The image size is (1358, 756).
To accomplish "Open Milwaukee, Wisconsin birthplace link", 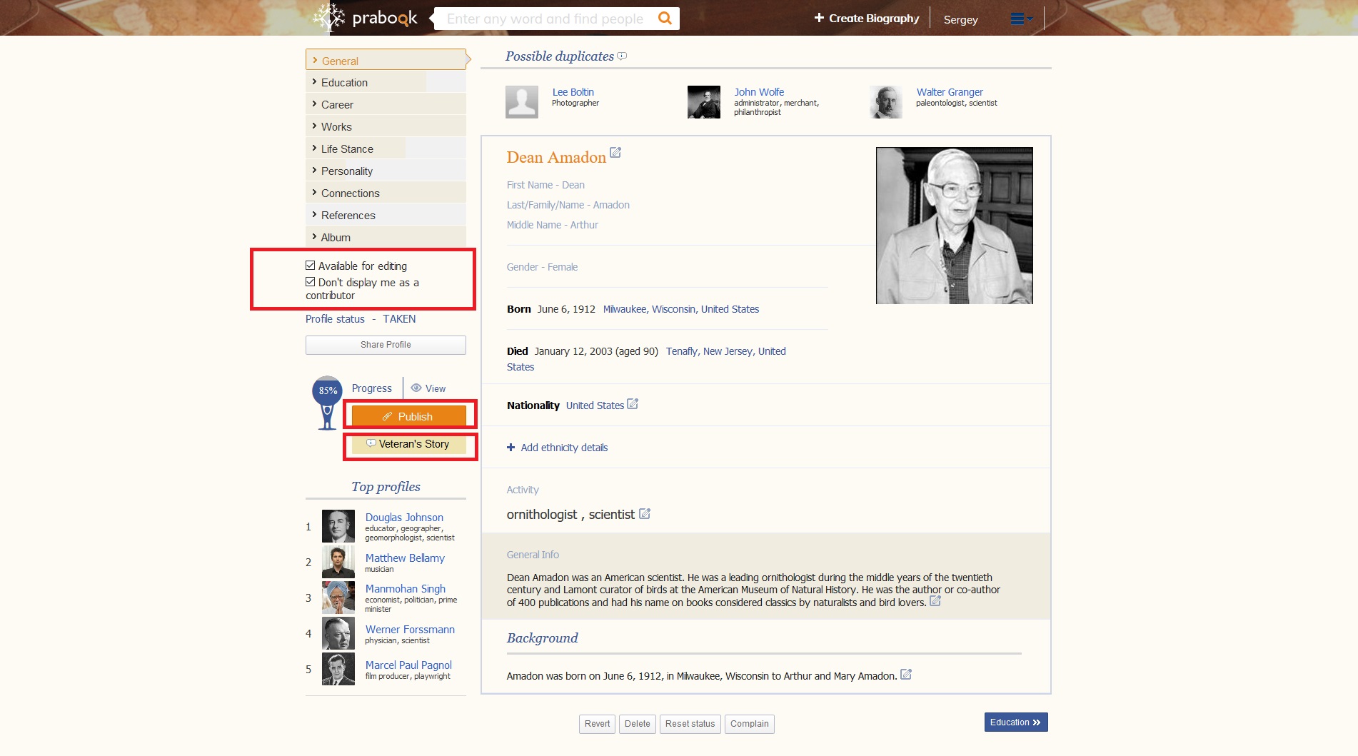I will click(681, 309).
